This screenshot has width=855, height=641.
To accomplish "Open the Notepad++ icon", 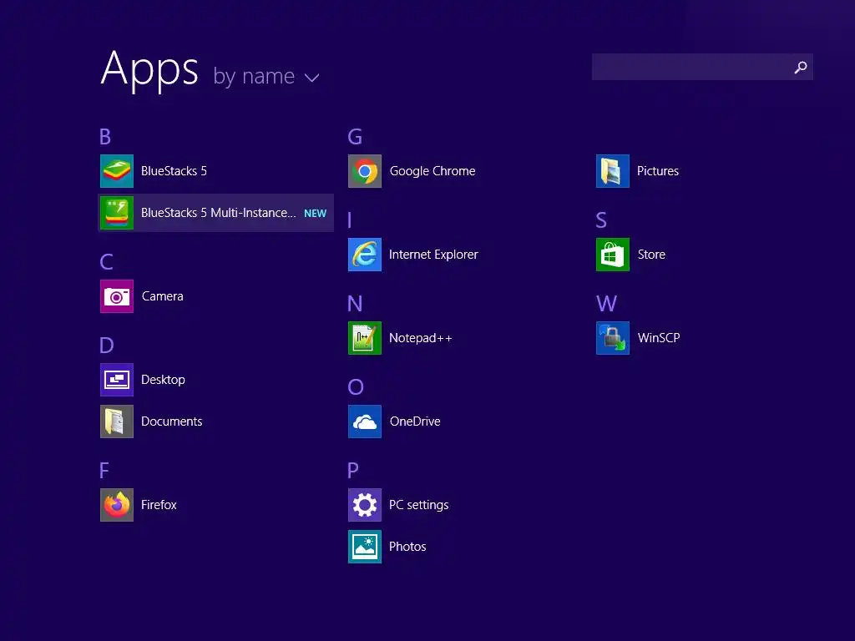I will (x=365, y=338).
